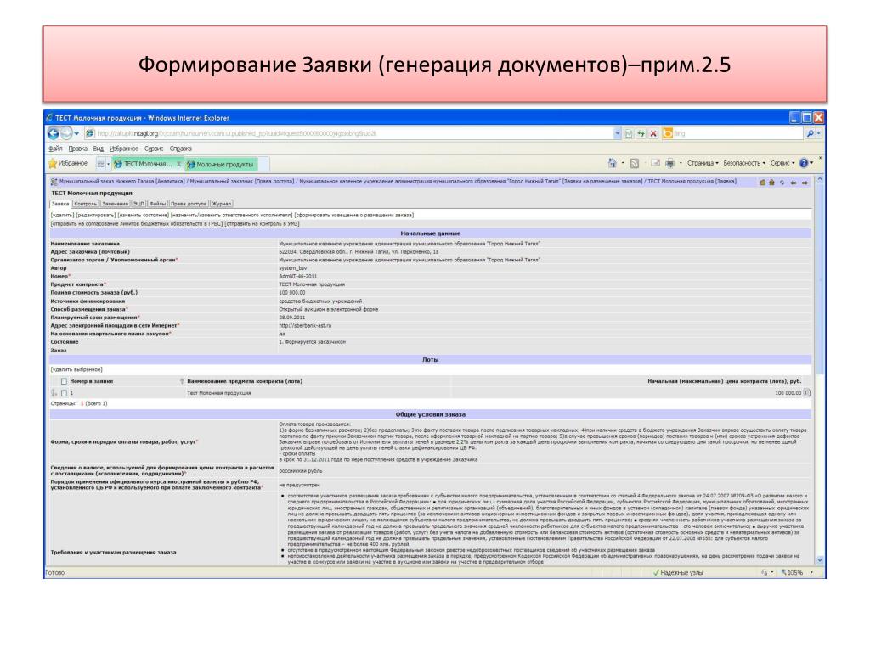Open the Сервис dropdown in command bar
The image size is (870, 652).
782,163
